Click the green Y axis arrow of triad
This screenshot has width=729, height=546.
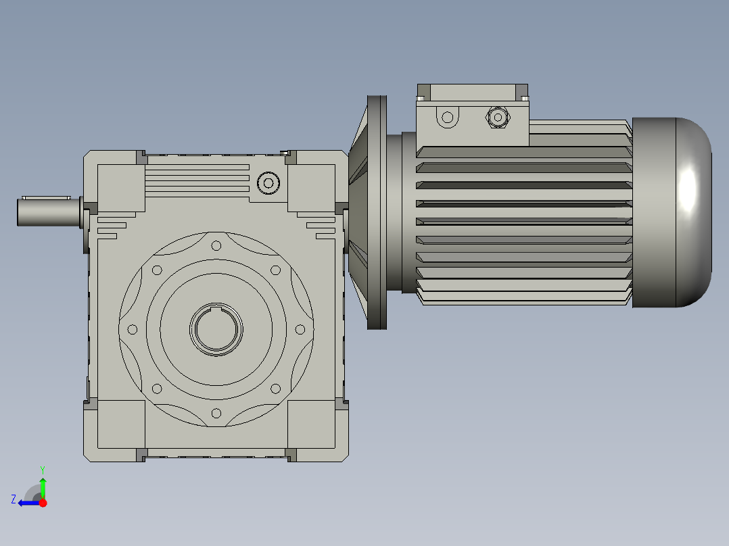43,487
